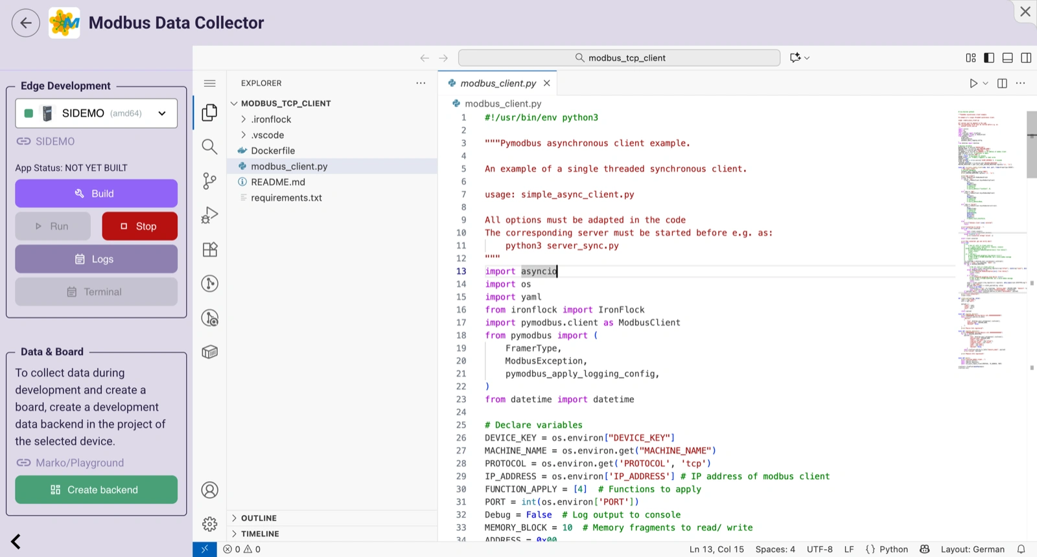This screenshot has width=1037, height=557.
Task: Click the split editor icon
Action: 1002,84
